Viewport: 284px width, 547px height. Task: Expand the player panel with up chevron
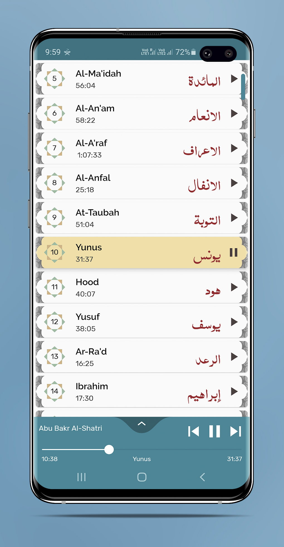(x=142, y=424)
